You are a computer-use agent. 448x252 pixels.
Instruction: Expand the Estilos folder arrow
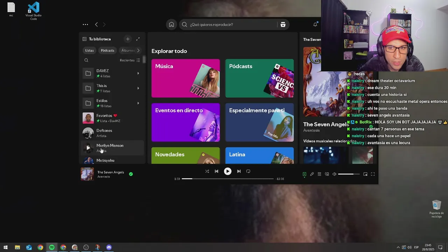tap(138, 103)
